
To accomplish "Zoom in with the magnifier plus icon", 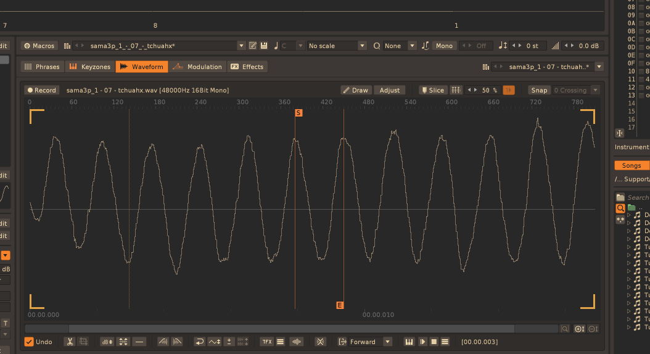I will click(579, 329).
